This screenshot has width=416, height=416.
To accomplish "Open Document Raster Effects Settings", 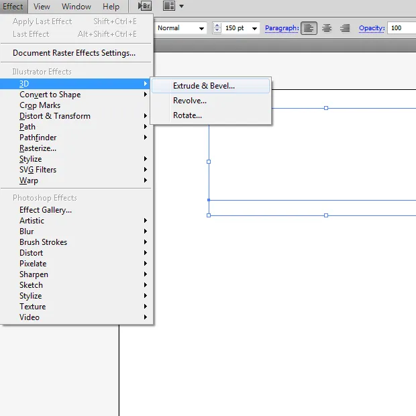I will [74, 53].
